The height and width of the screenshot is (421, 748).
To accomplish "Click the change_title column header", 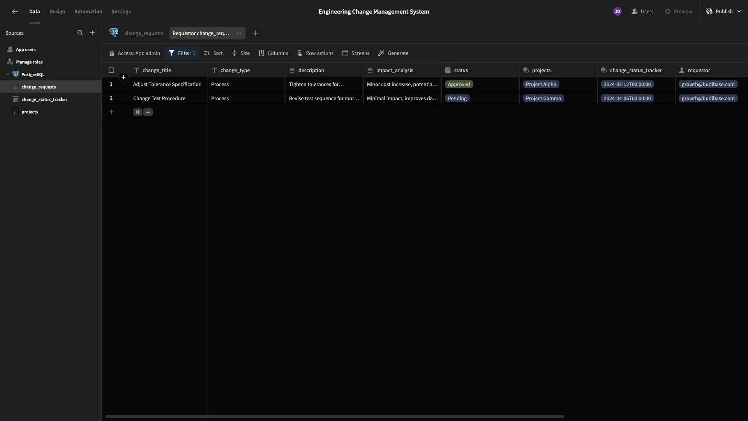I will point(169,71).
